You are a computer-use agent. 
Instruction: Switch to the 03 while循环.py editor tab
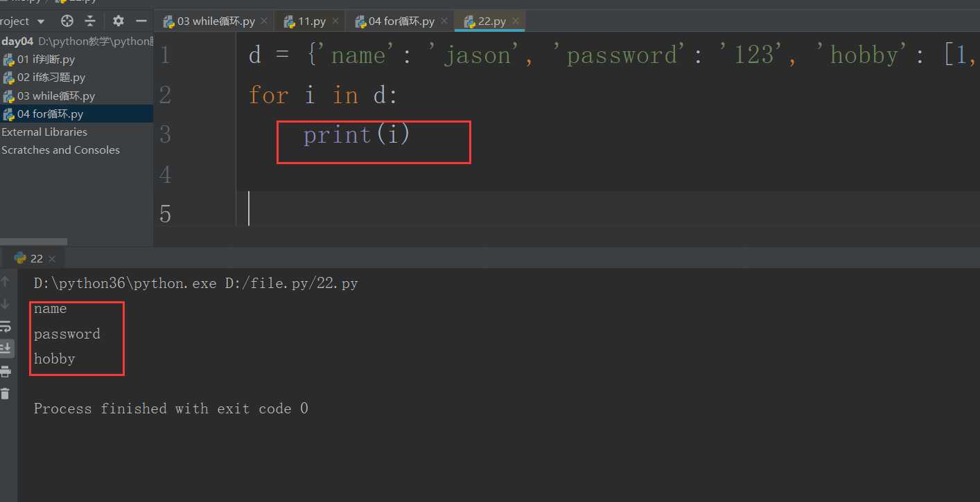[216, 21]
